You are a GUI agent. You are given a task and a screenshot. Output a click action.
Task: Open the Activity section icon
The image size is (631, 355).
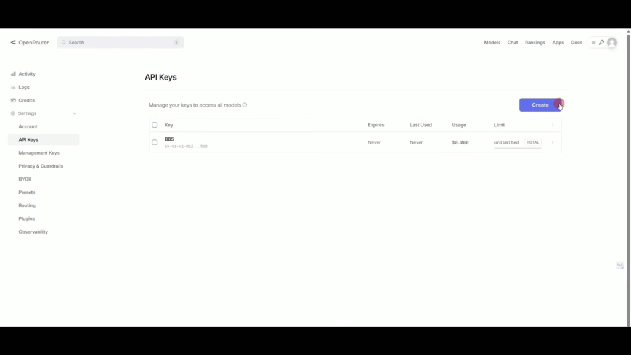14,74
